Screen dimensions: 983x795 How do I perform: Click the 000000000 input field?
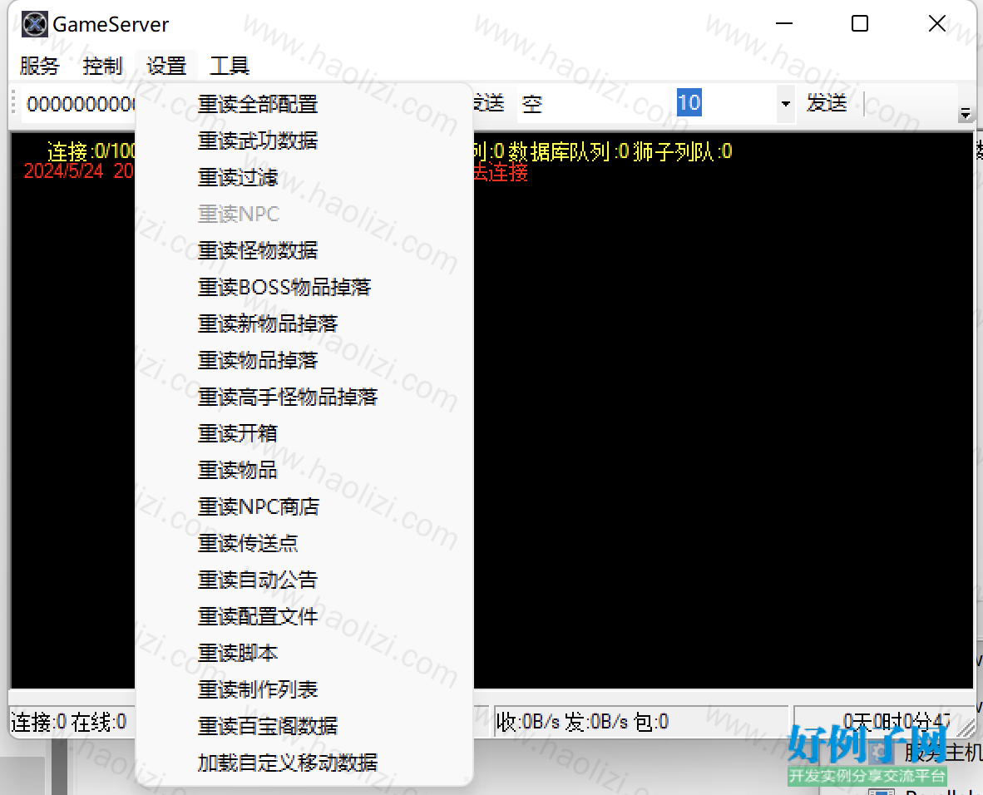tap(80, 103)
